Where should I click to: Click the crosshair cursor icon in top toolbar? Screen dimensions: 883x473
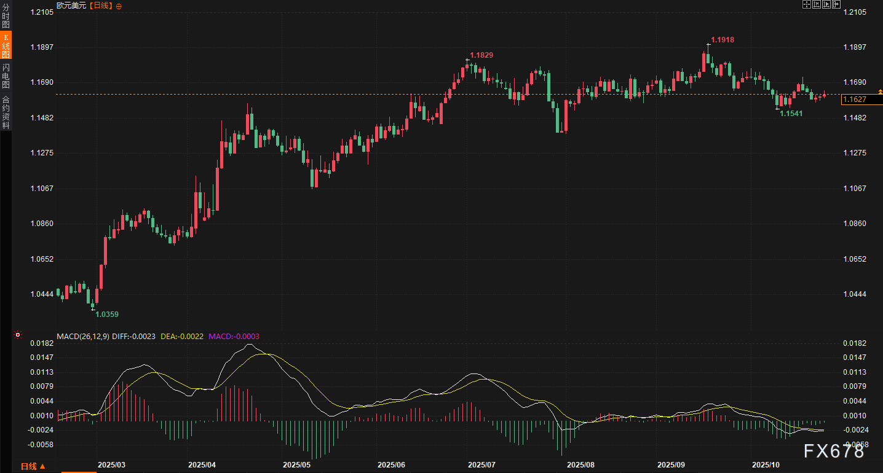806,5
